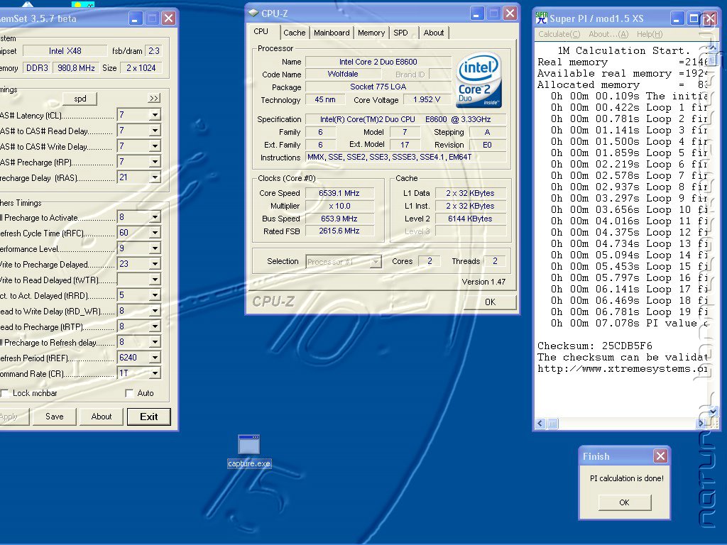Click the Package value Socket 775 LGA

click(x=378, y=87)
